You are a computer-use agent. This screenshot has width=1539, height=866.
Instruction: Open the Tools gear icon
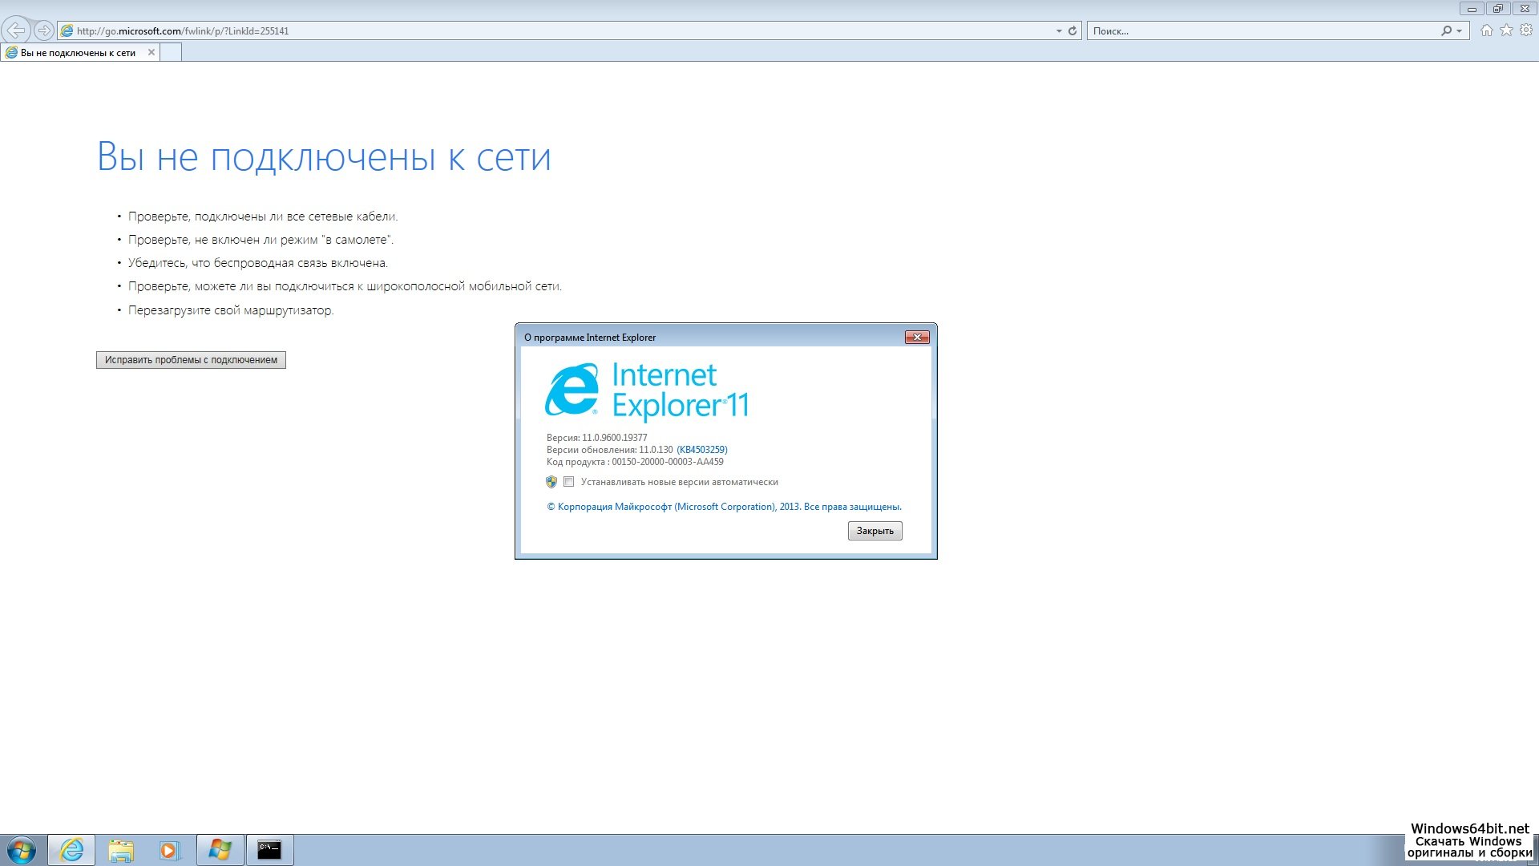pyautogui.click(x=1526, y=30)
